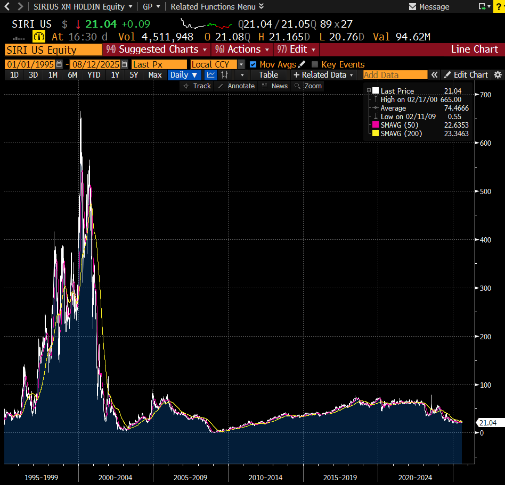Click the start date field 01/01/1995
Viewport: 505px width, 485px height.
[x=30, y=64]
